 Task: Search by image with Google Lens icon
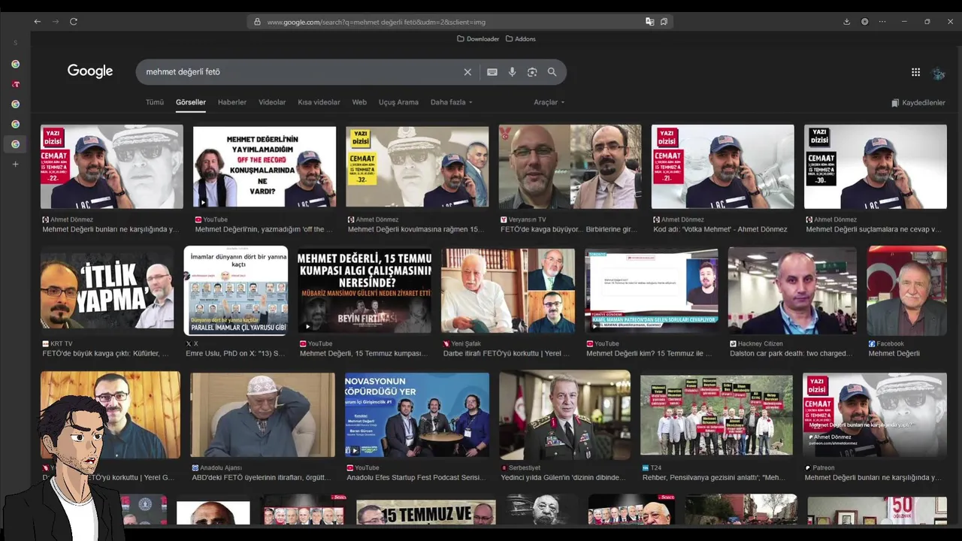click(532, 72)
